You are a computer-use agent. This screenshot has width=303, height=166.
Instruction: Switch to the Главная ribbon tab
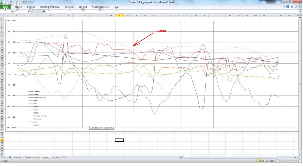click(x=18, y=7)
